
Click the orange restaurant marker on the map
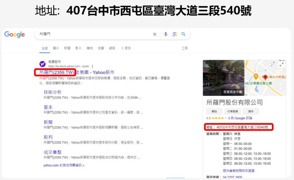point(256,76)
